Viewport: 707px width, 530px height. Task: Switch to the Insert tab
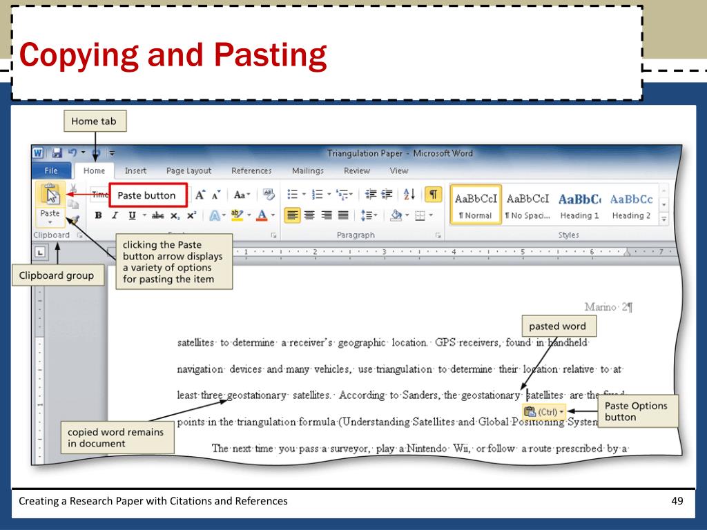tap(135, 171)
